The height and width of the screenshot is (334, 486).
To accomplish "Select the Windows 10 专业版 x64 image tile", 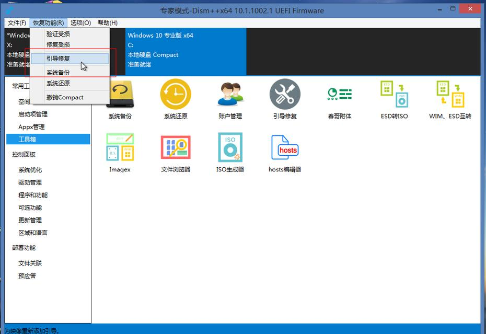I will point(186,51).
